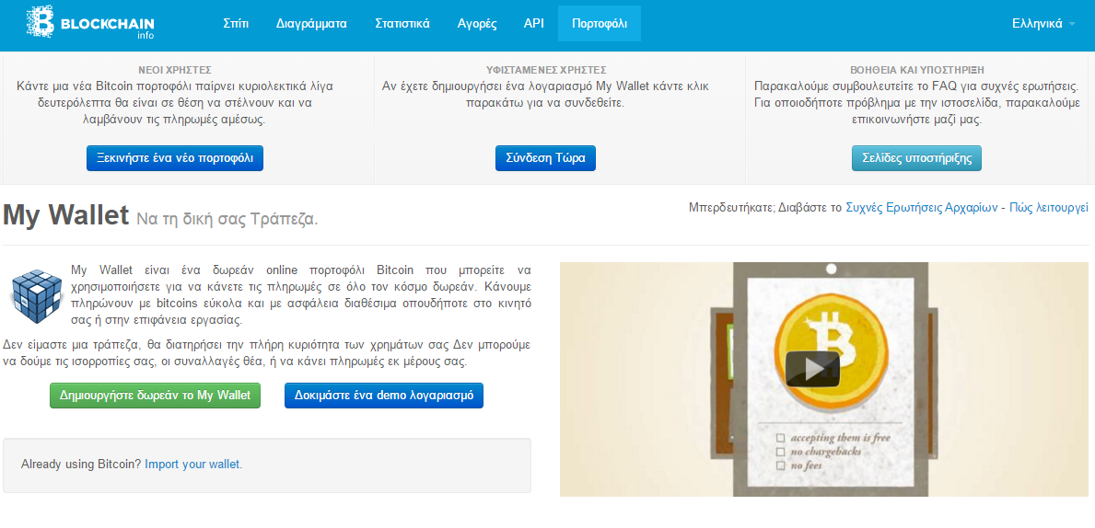Click the Σύνδεση Τώρα button
Image resolution: width=1095 pixels, height=528 pixels.
[x=545, y=158]
